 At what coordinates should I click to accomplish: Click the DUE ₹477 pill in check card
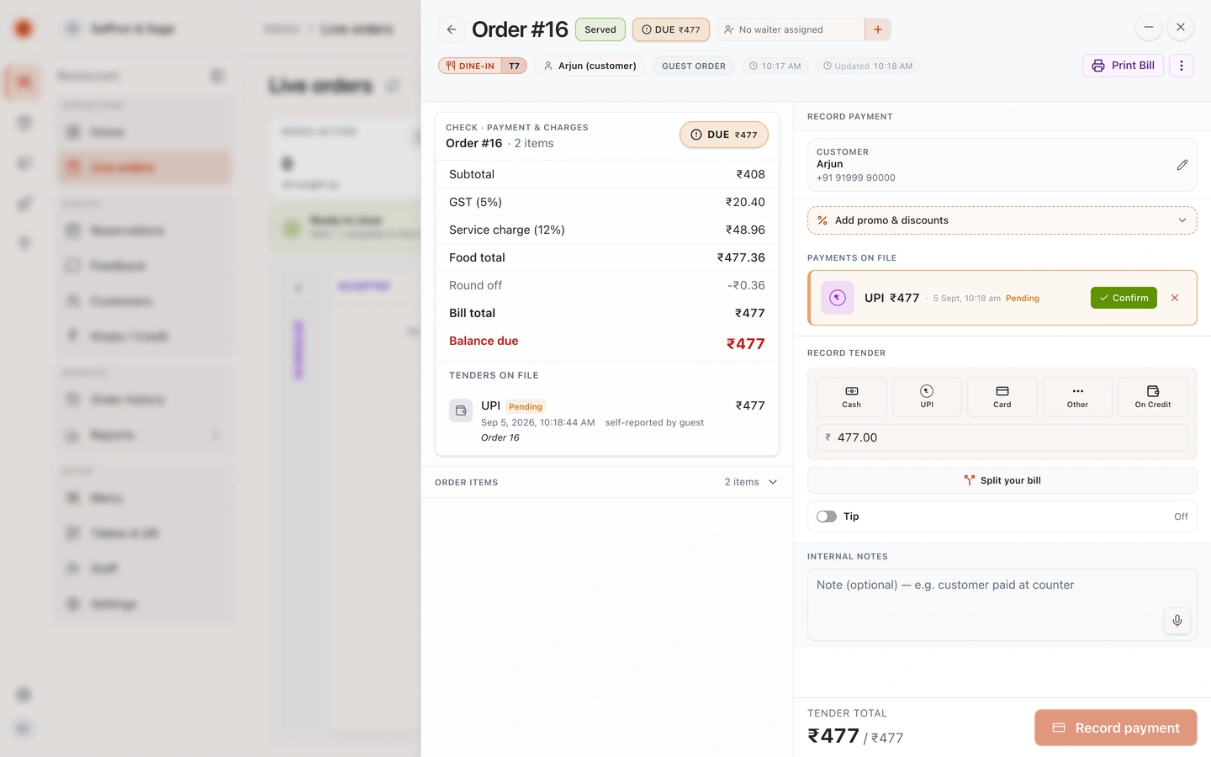[x=724, y=135]
